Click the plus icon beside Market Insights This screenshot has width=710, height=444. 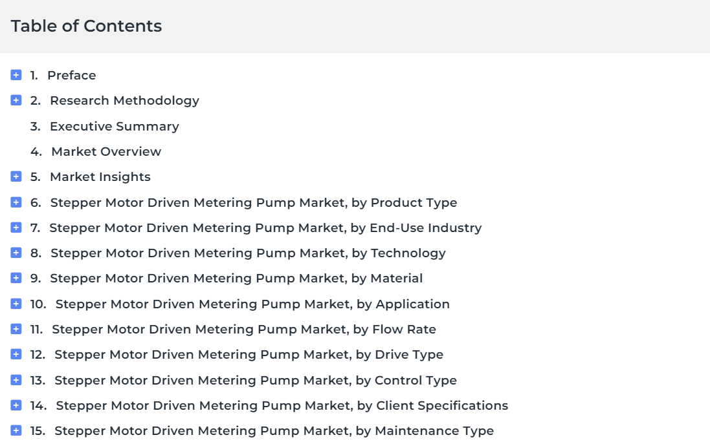(x=16, y=176)
